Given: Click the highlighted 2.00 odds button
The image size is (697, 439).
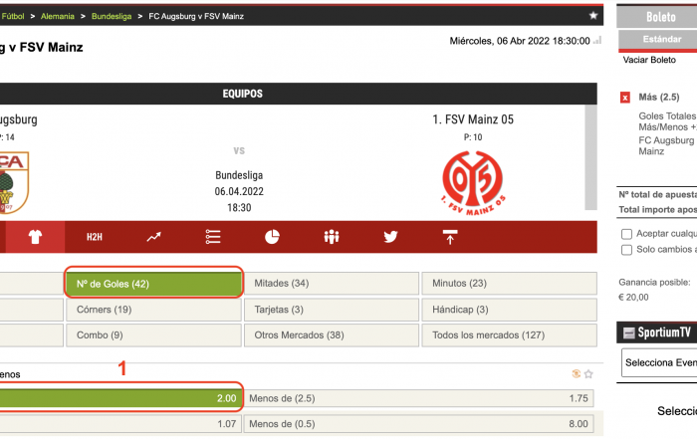Looking at the screenshot, I should [x=120, y=398].
